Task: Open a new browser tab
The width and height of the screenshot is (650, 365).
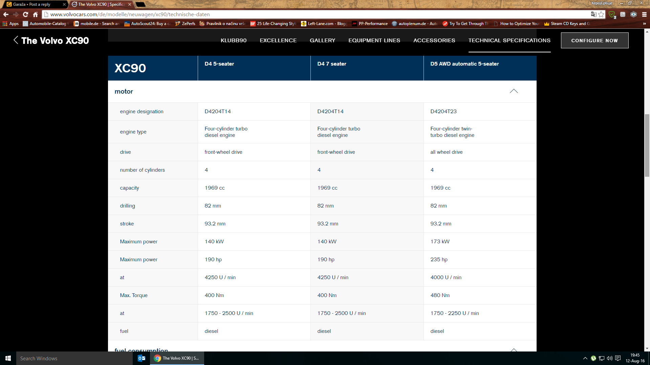Action: tap(140, 4)
